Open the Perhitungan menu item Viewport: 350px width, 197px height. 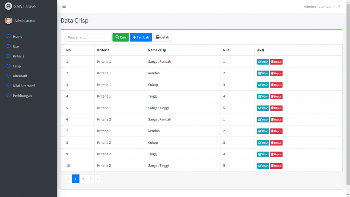pos(28,95)
